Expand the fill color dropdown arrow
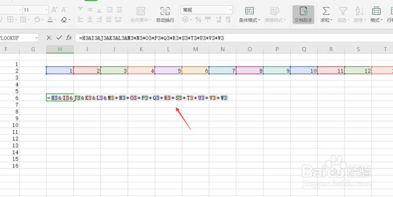Screen dimensions: 393x197 click(42, 20)
